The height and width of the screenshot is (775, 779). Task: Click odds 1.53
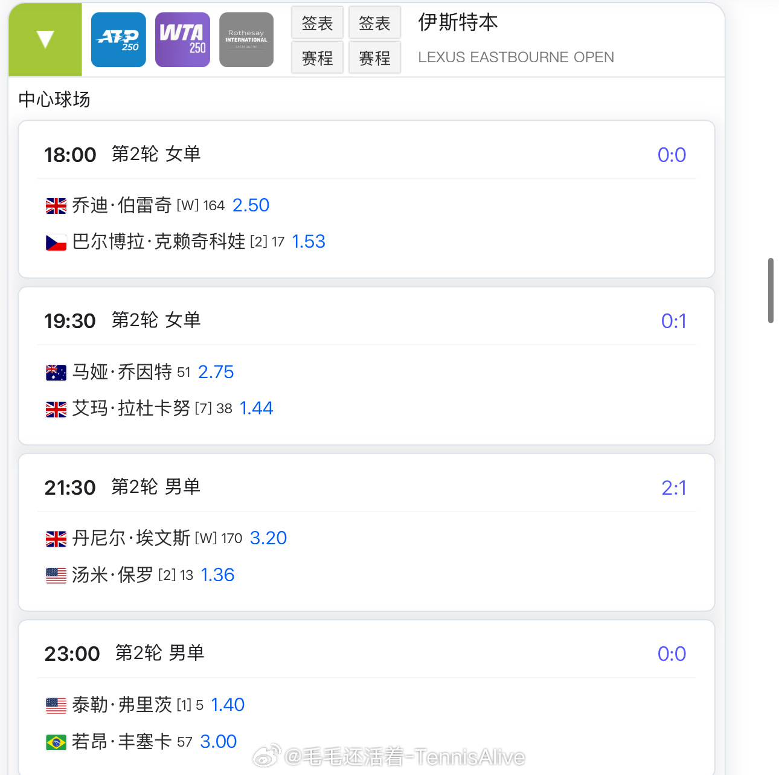tap(309, 242)
